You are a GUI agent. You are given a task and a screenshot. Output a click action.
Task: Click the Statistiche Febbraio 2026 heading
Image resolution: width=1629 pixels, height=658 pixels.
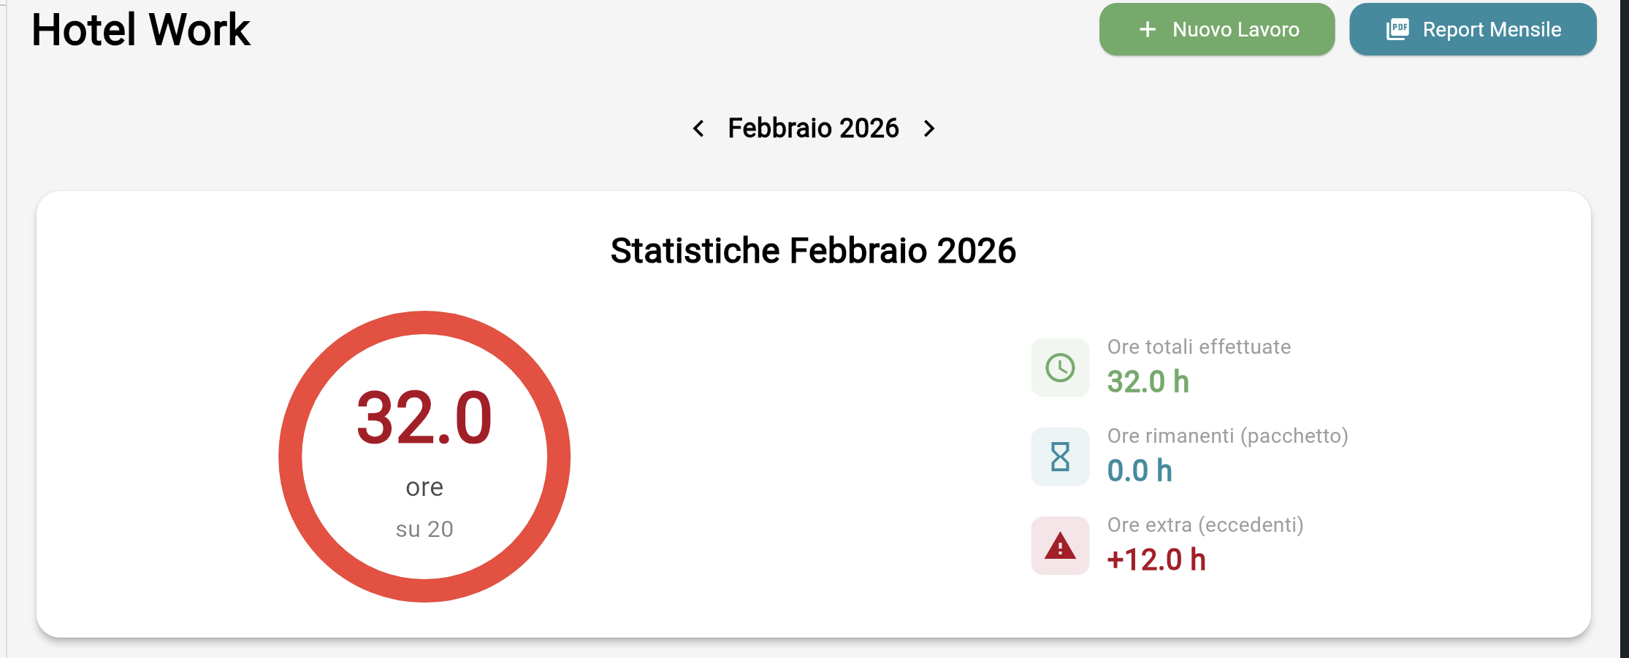pyautogui.click(x=813, y=251)
